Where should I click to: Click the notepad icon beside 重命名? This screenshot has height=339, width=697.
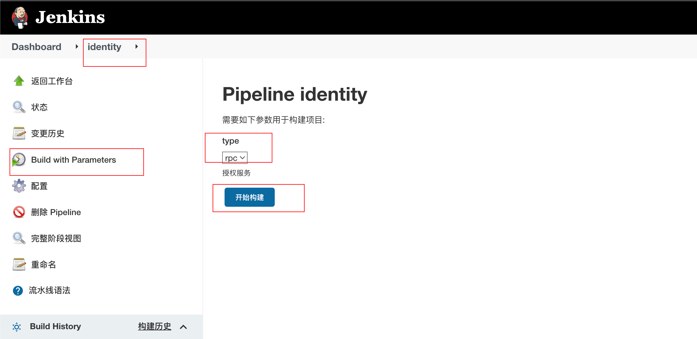click(19, 264)
